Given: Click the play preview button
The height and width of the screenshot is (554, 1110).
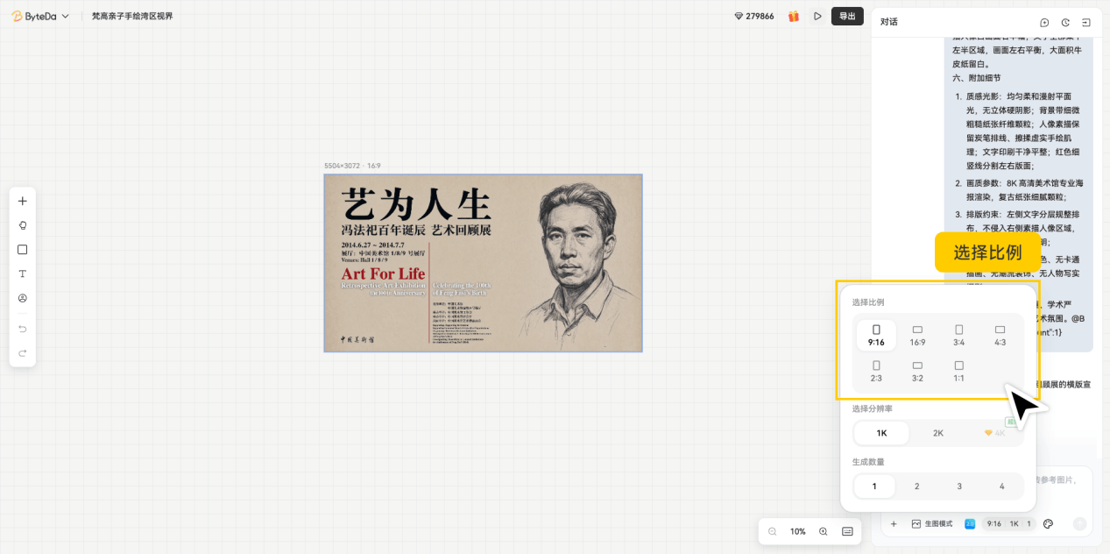Looking at the screenshot, I should pos(817,16).
